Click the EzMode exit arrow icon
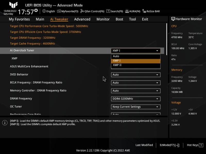206x154 pixels. [x=177, y=145]
